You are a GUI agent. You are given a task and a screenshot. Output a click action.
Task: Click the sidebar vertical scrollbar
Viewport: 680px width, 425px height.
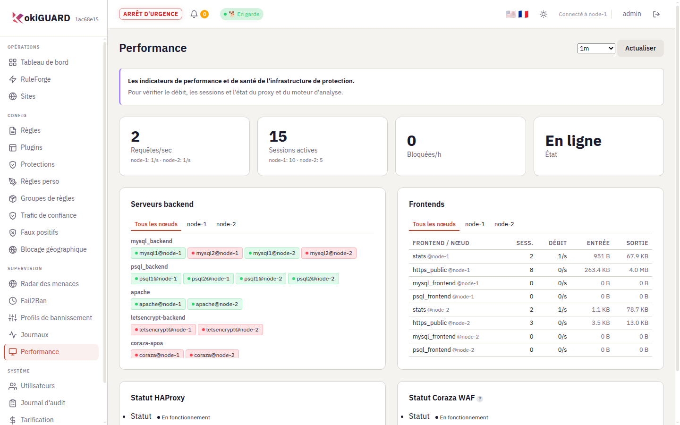click(105, 212)
